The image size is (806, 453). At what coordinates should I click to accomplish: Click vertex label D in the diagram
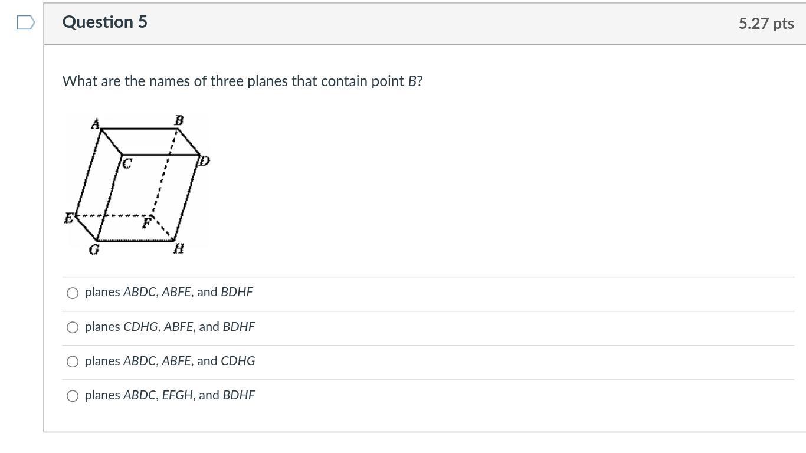pyautogui.click(x=205, y=160)
